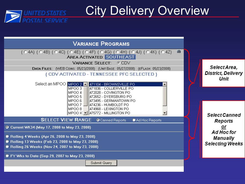Click the post office list scrollbar thumb
The width and height of the screenshot is (245, 184).
click(165, 96)
